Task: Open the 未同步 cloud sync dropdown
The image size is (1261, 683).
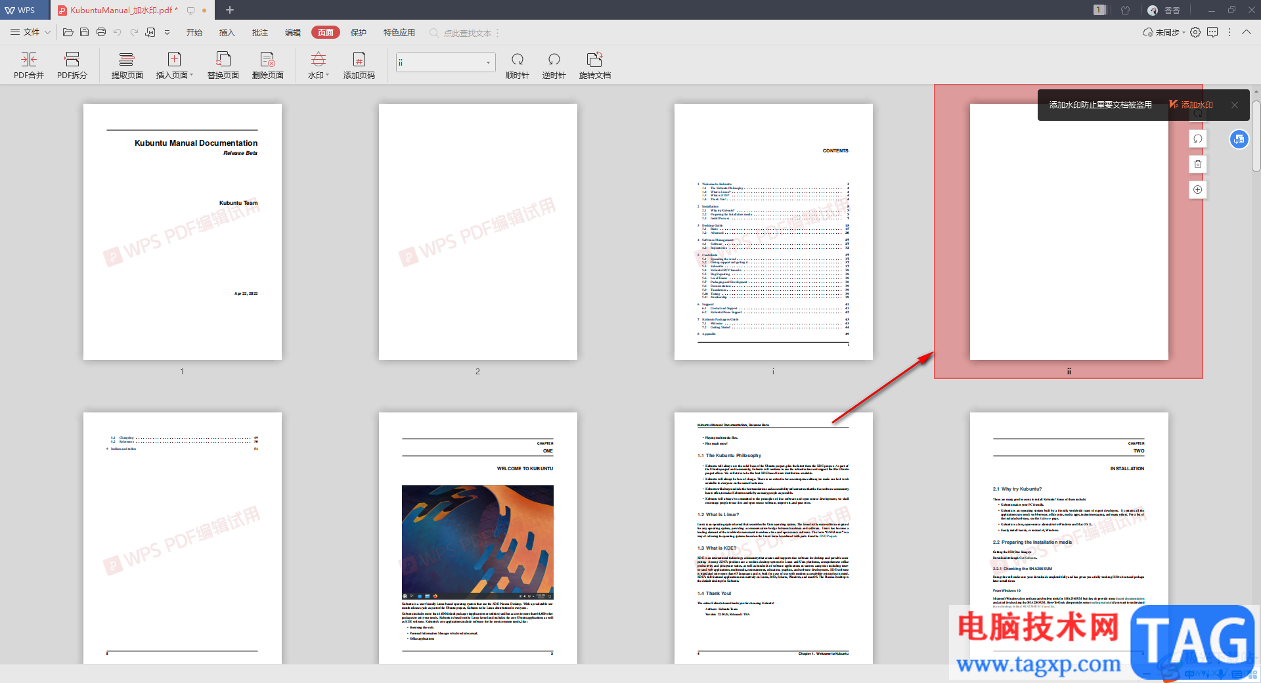Action: coord(1164,32)
